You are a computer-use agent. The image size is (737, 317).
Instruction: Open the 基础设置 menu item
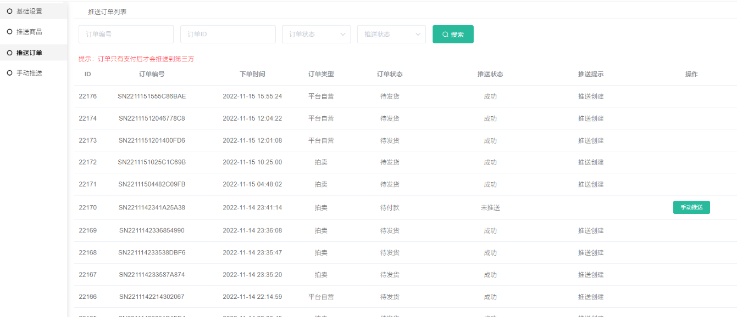point(29,11)
